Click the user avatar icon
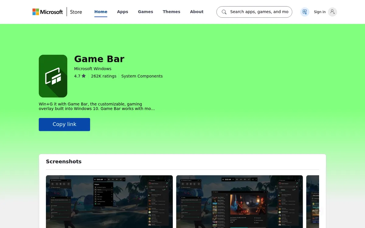The width and height of the screenshot is (365, 228). tap(332, 12)
